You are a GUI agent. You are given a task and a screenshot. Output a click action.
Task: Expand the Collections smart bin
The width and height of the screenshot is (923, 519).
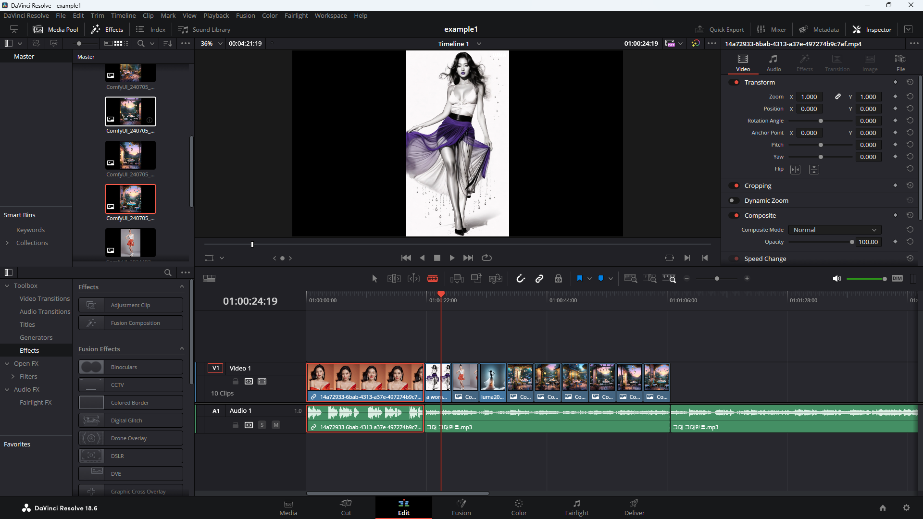tap(7, 243)
